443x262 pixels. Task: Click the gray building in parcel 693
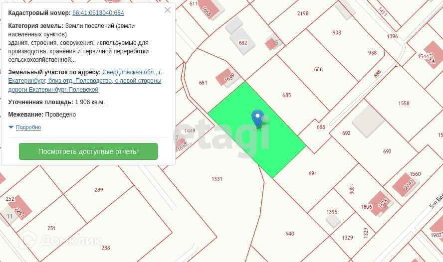tap(368, 121)
